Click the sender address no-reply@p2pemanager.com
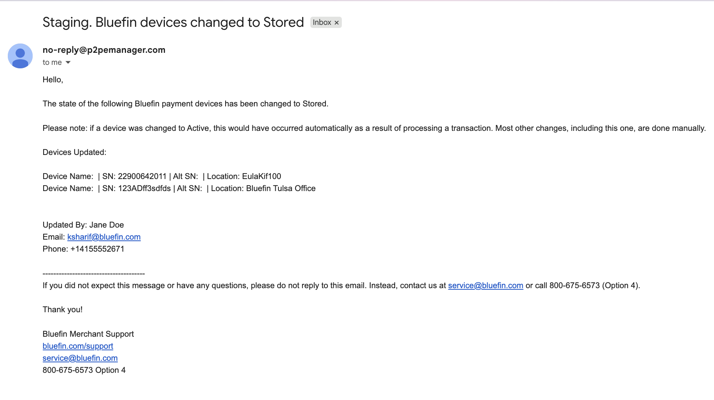This screenshot has height=400, width=714. tap(104, 50)
